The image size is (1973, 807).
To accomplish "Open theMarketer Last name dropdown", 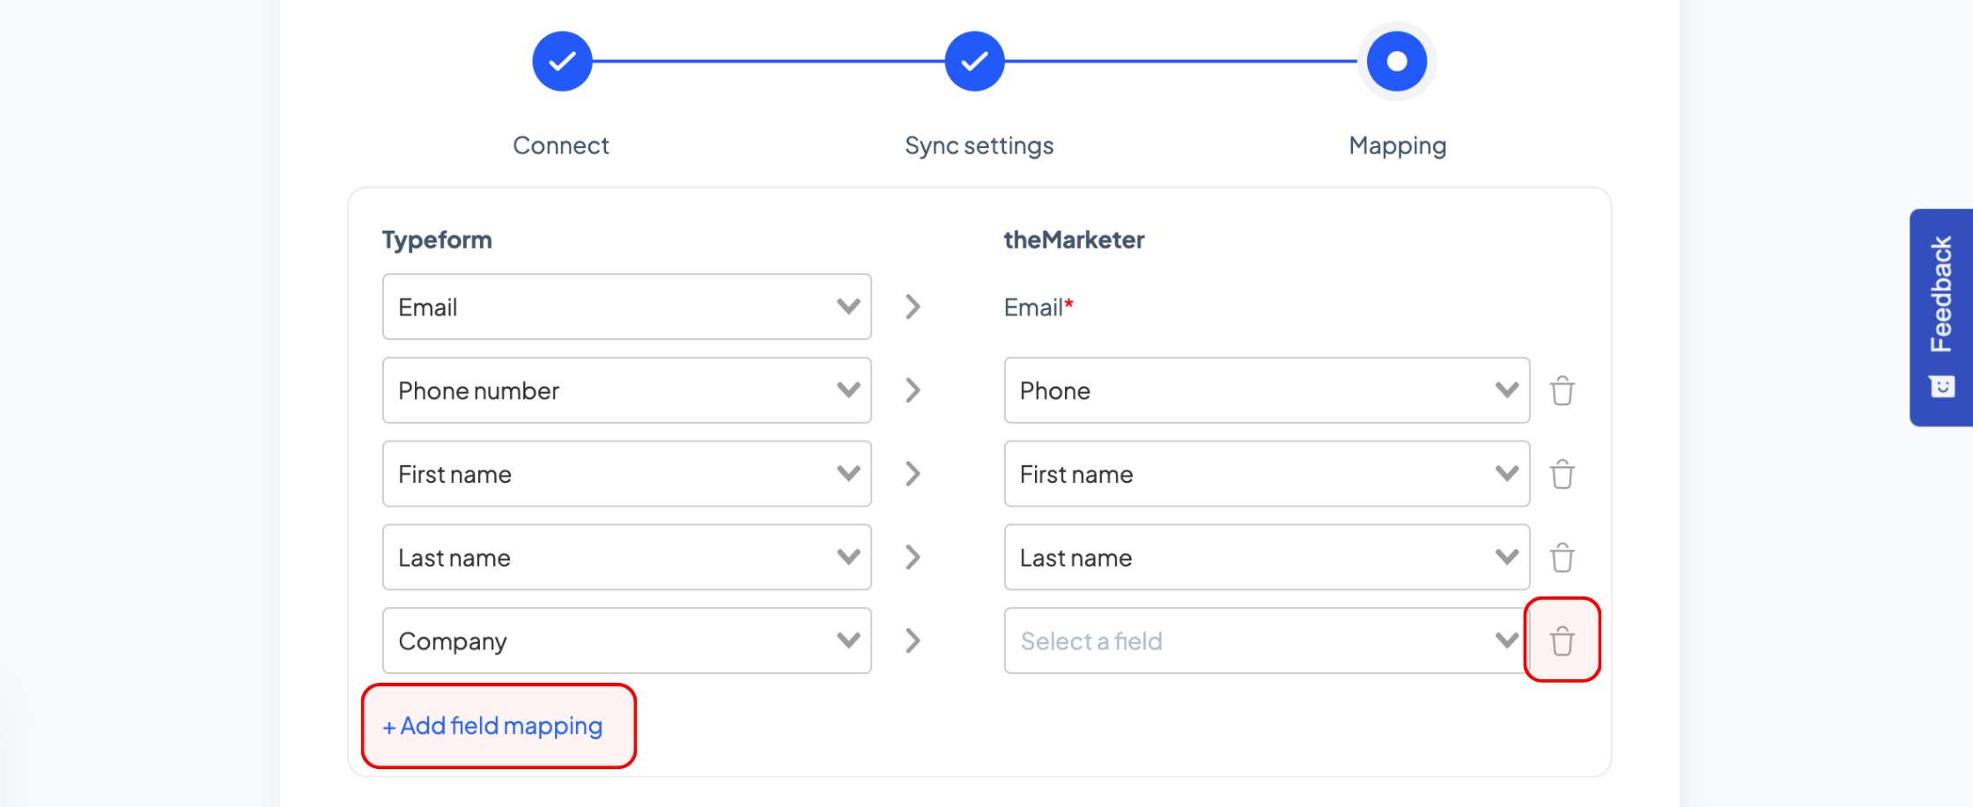I will pyautogui.click(x=1267, y=558).
